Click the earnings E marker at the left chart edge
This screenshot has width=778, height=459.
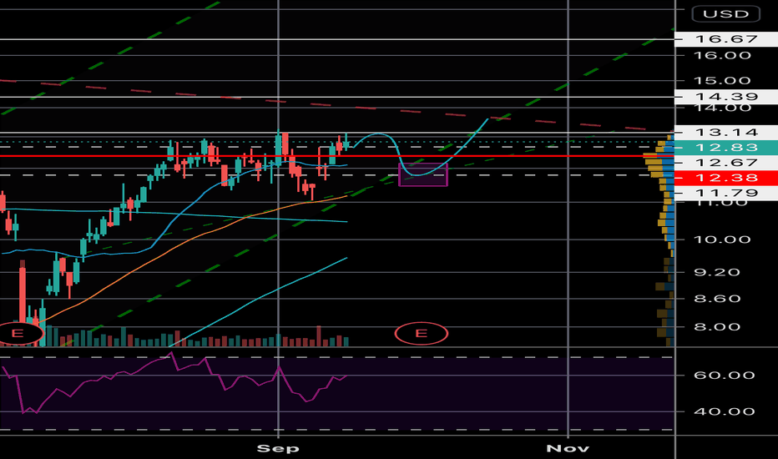[18, 334]
